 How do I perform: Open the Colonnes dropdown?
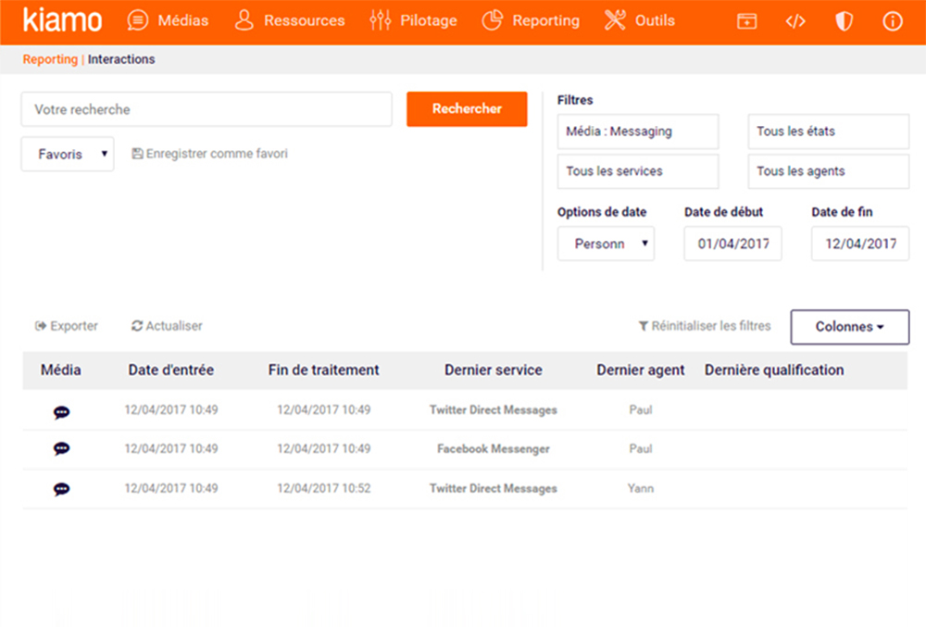click(850, 327)
